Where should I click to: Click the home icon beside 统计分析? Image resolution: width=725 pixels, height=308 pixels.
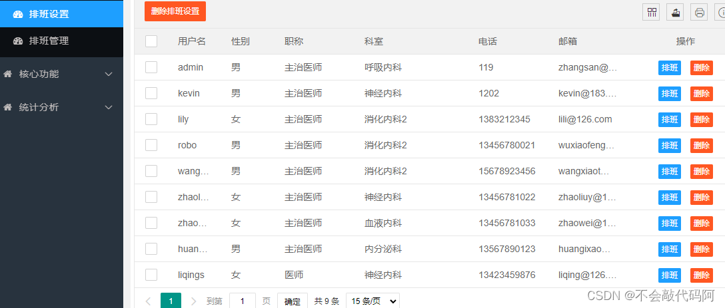pos(7,107)
